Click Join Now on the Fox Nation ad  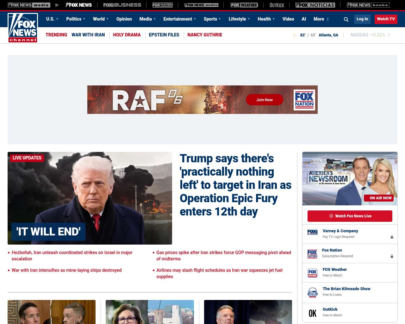[265, 100]
